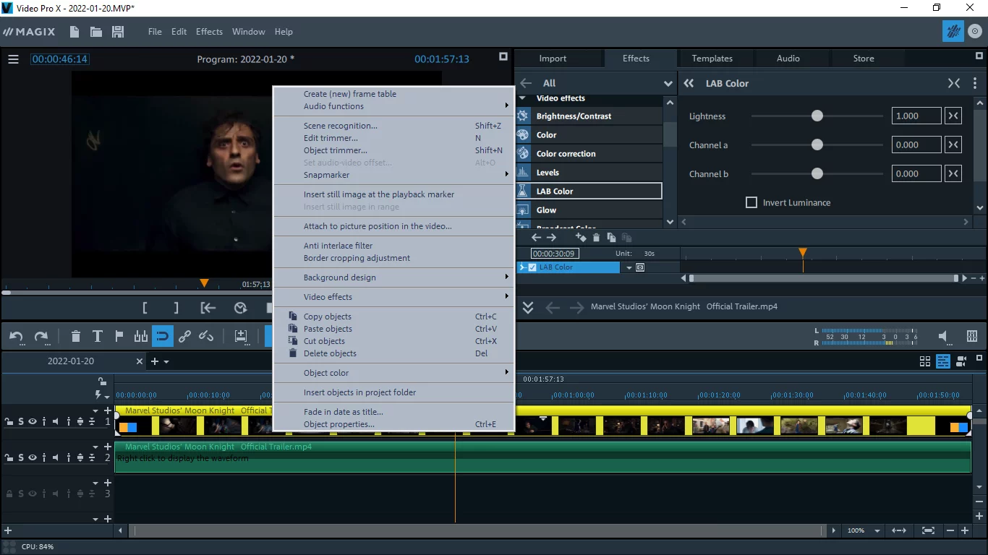988x555 pixels.
Task: Group objects with chain link icon
Action: point(184,336)
